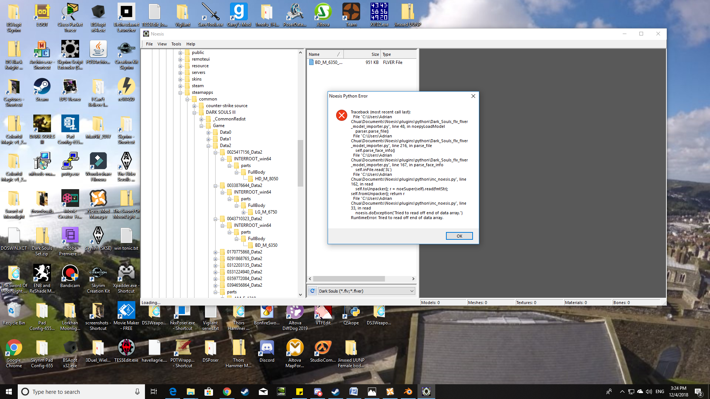The width and height of the screenshot is (710, 399).
Task: Click OK in Noesis Python Error dialog
Action: tap(459, 236)
